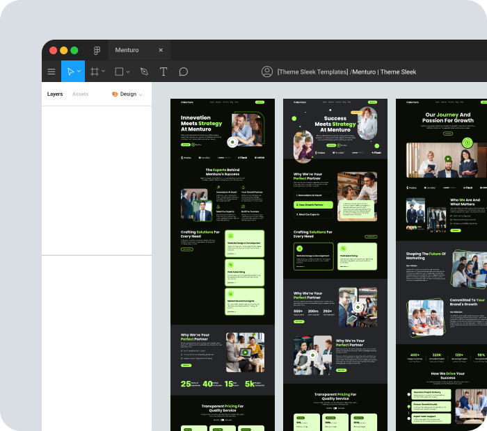Close the Menturo tab

[x=161, y=50]
